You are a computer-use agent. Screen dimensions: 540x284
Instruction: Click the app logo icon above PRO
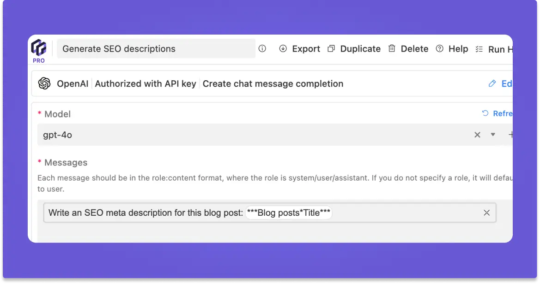tap(38, 47)
